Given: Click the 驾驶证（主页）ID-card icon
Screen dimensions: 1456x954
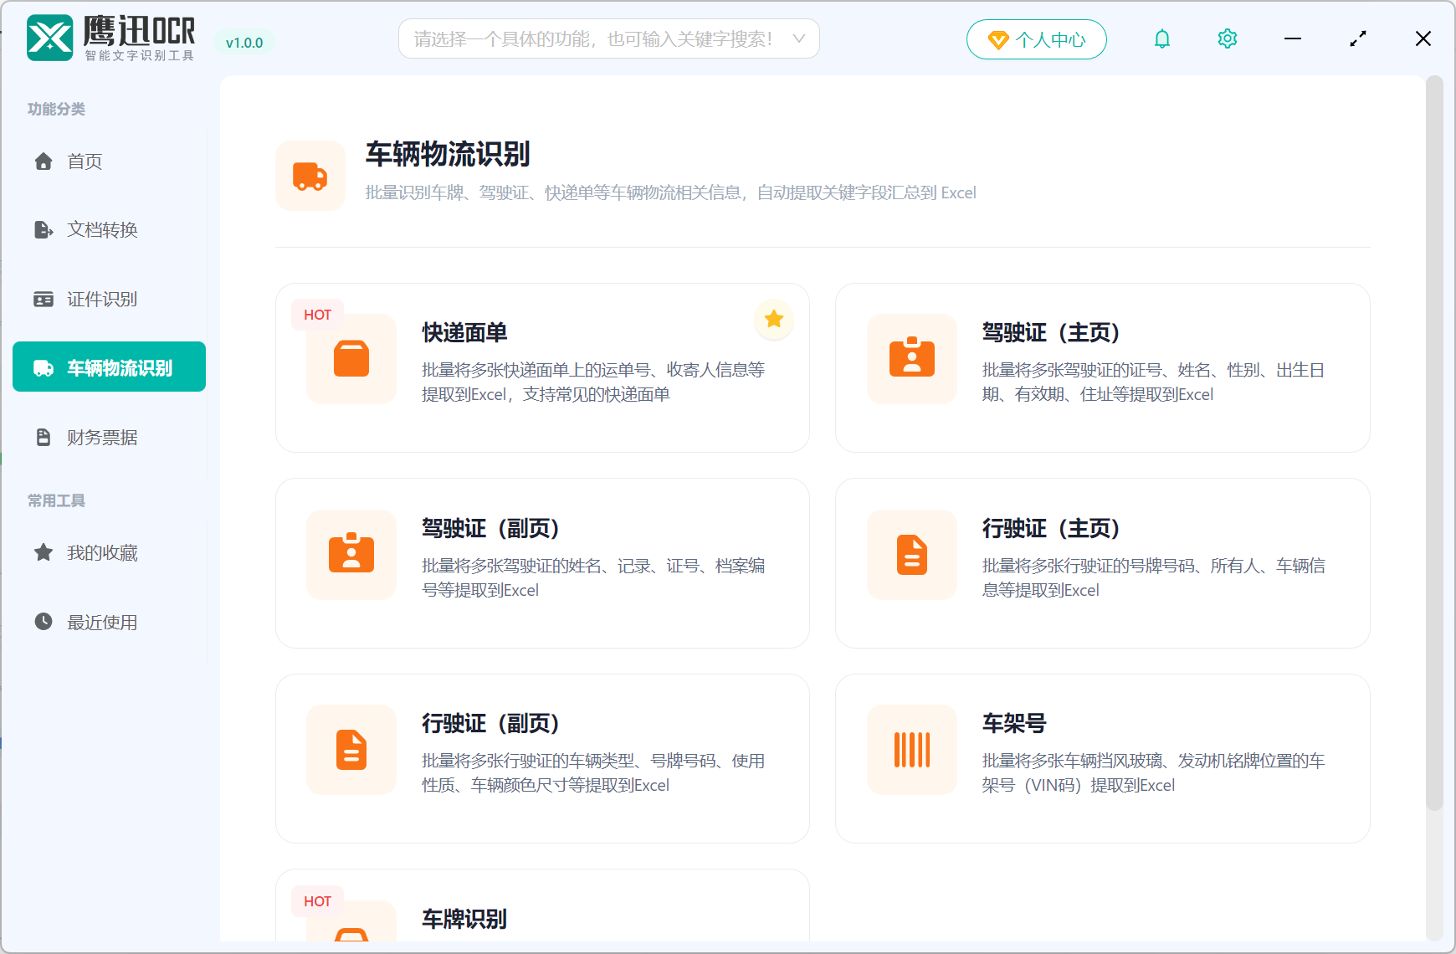Looking at the screenshot, I should [x=911, y=359].
